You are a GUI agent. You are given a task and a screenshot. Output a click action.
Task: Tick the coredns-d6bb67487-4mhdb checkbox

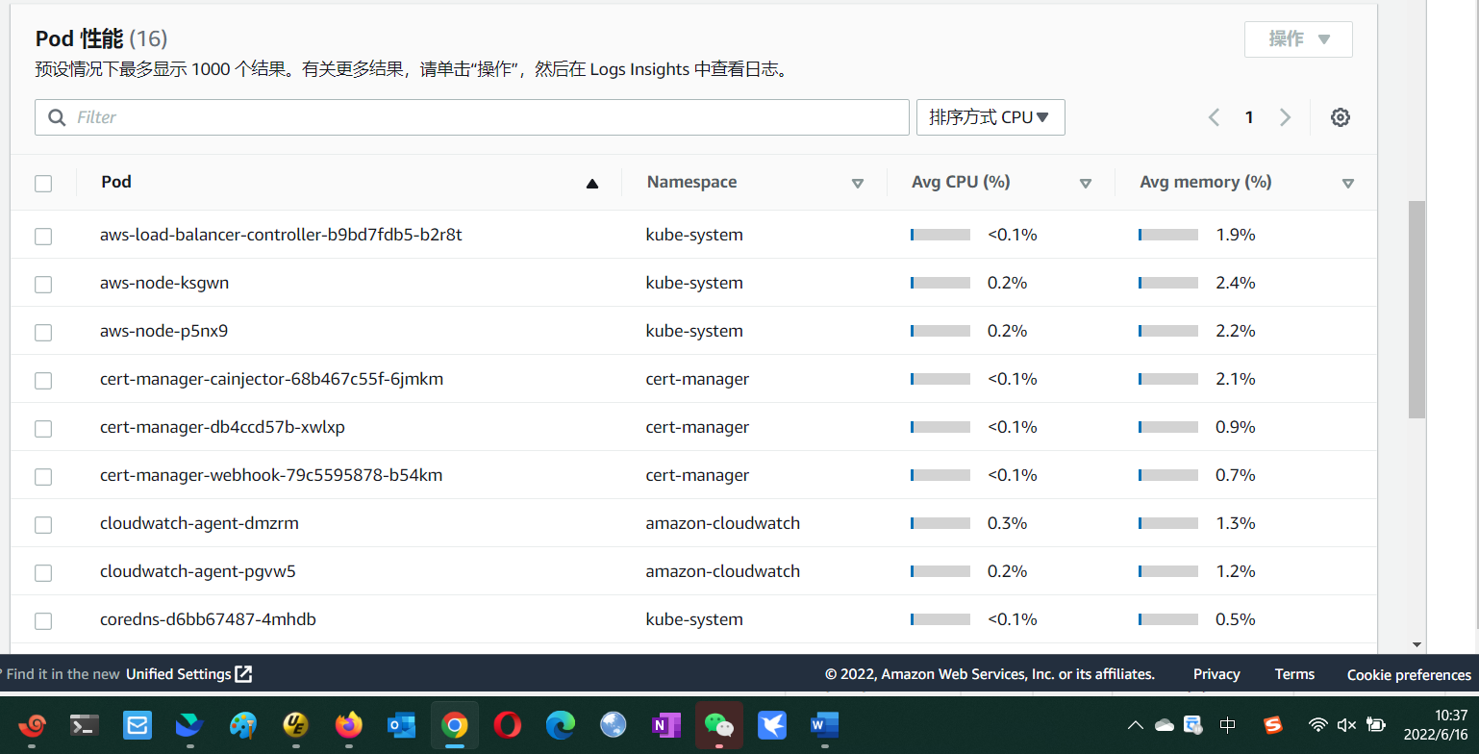pyautogui.click(x=43, y=620)
